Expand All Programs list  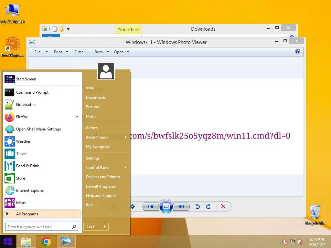[x=42, y=214]
